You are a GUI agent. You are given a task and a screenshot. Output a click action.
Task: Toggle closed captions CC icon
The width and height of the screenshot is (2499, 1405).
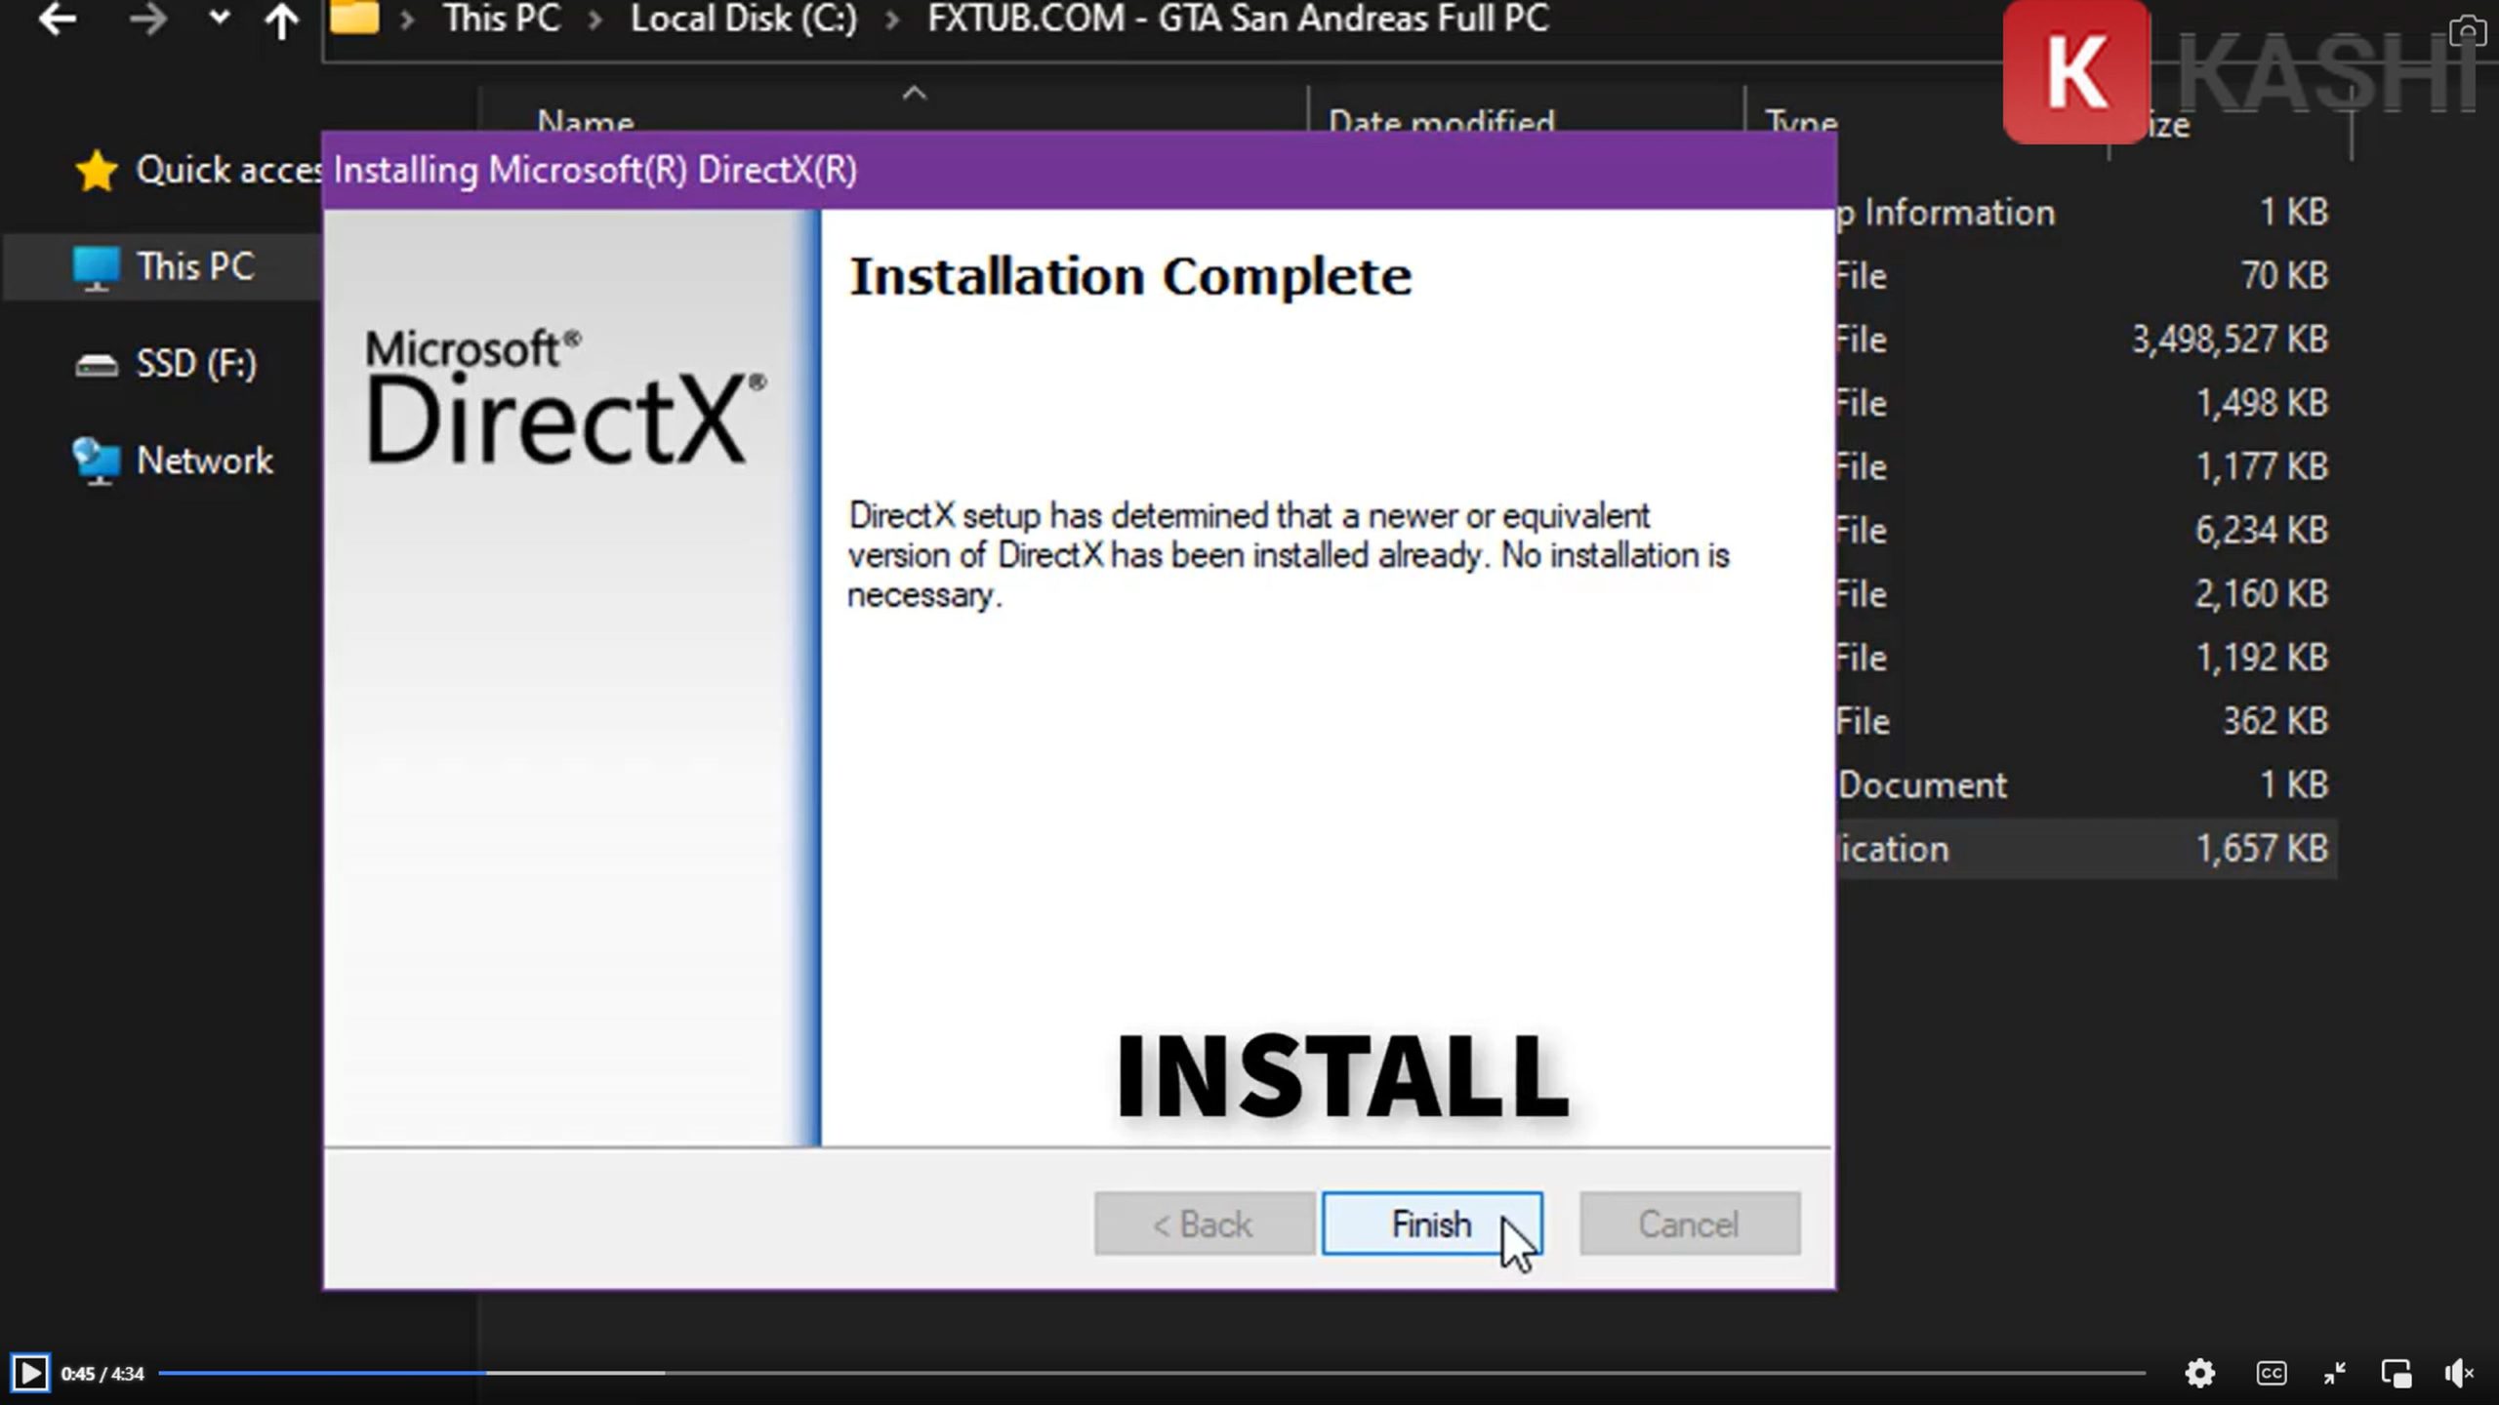click(2271, 1373)
